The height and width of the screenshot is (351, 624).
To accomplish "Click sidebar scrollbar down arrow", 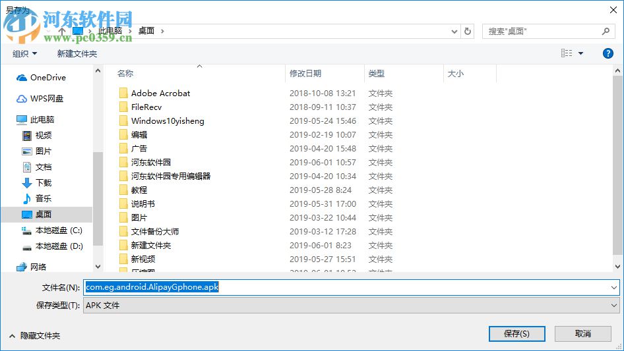I will (98, 267).
